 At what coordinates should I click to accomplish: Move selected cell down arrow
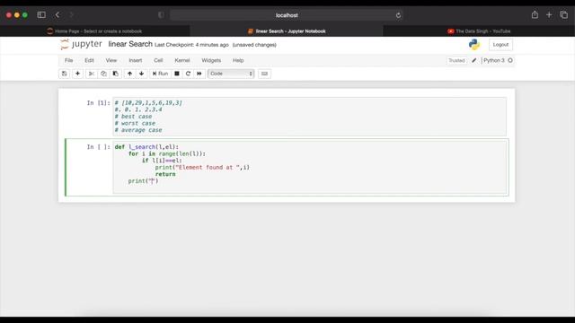[141, 74]
